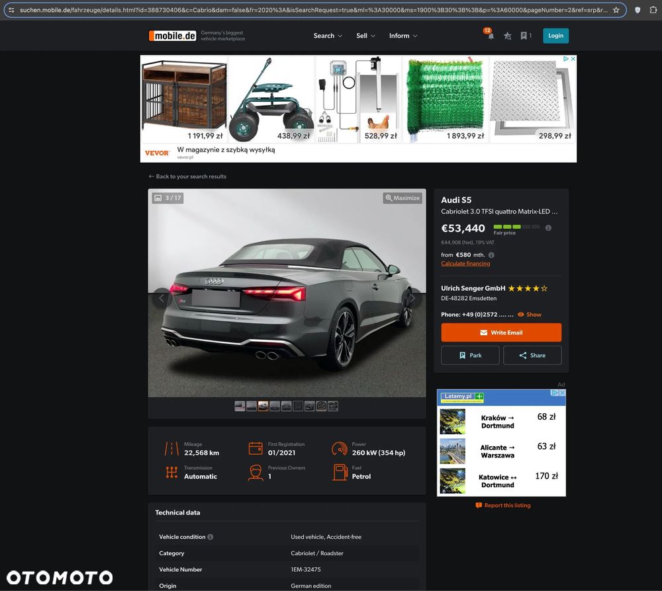Go back to your search results
This screenshot has height=591, width=662.
(187, 177)
